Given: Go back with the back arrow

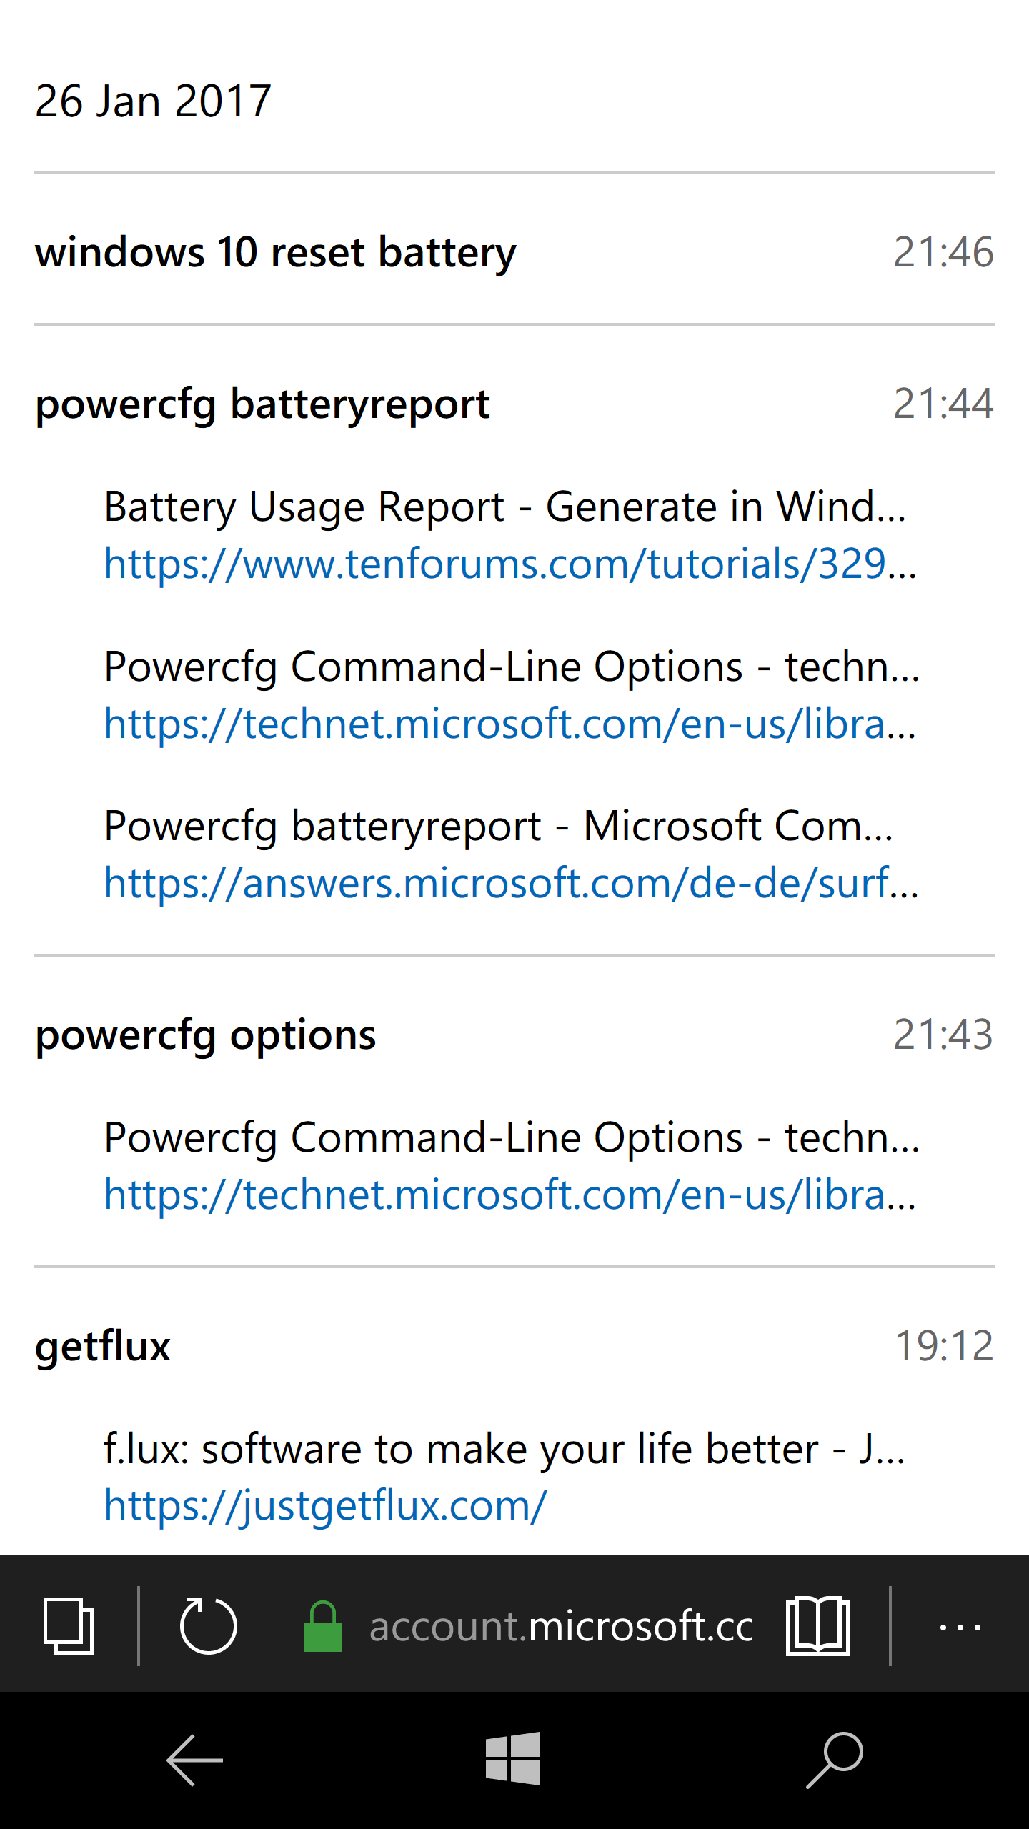Looking at the screenshot, I should [194, 1760].
